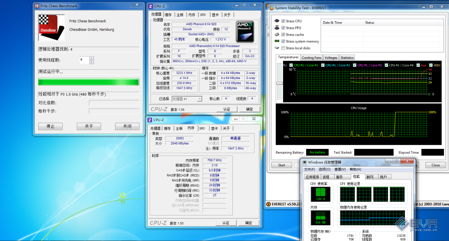Click the ChessBase logo in Fritz Chess Benchmark
This screenshot has height=241, width=449.
(51, 28)
